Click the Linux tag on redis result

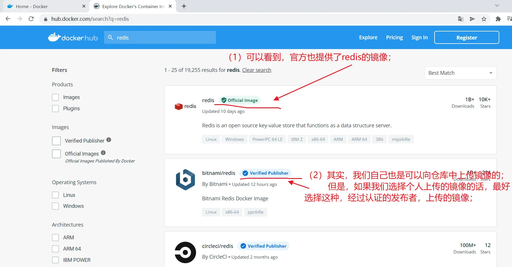click(211, 139)
